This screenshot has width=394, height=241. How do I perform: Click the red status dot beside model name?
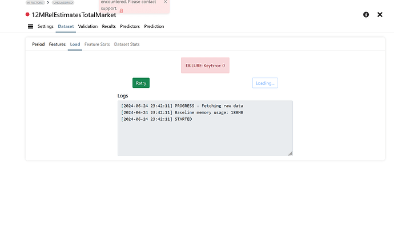click(27, 14)
